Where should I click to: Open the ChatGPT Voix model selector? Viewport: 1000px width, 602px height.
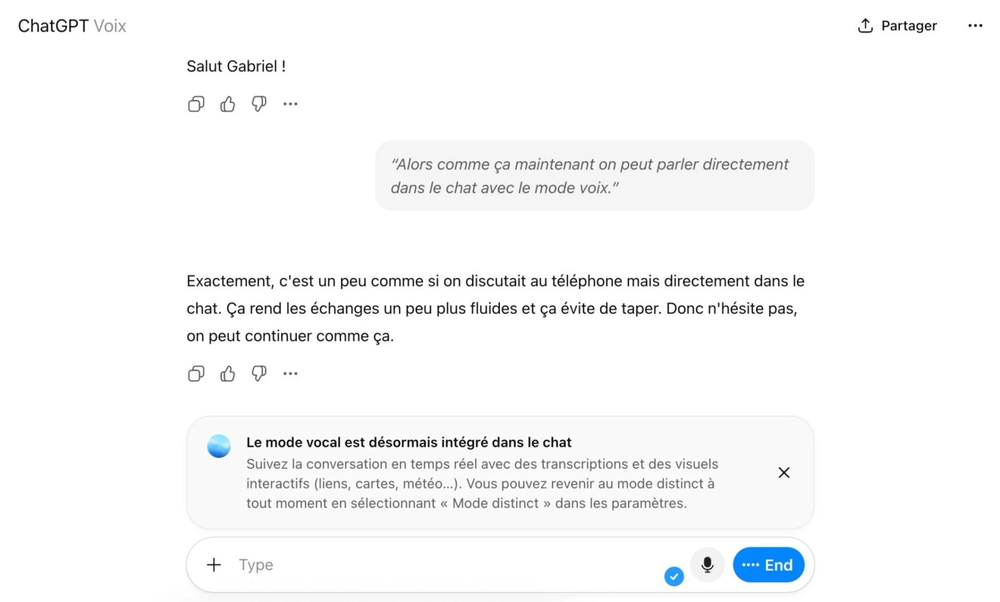point(72,26)
